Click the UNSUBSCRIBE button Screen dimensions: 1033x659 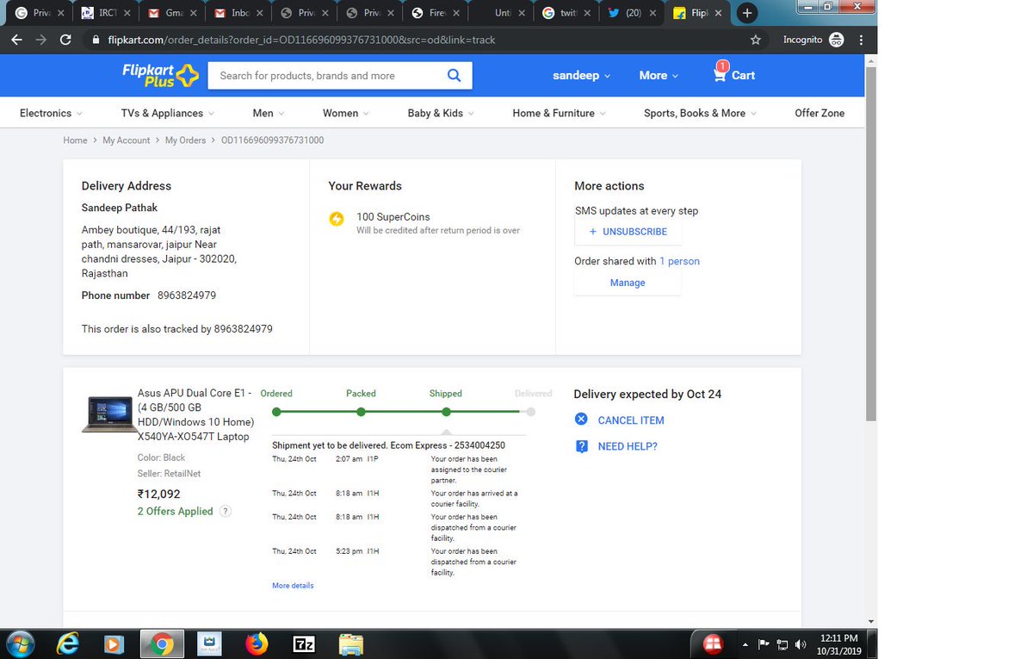tap(628, 232)
